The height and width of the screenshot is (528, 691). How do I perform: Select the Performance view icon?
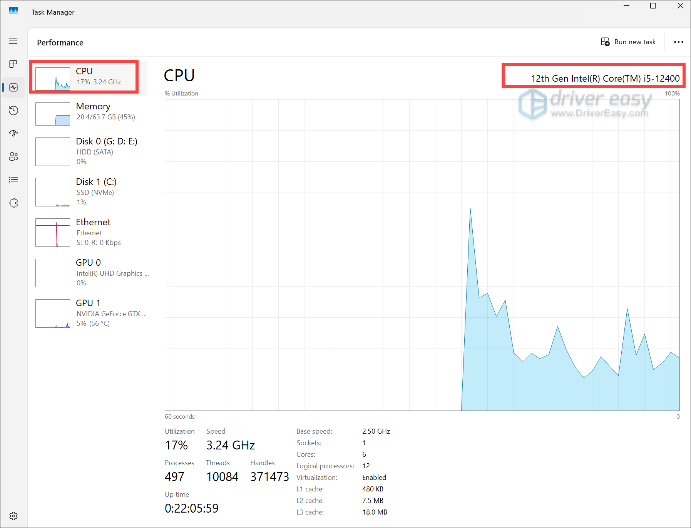13,87
